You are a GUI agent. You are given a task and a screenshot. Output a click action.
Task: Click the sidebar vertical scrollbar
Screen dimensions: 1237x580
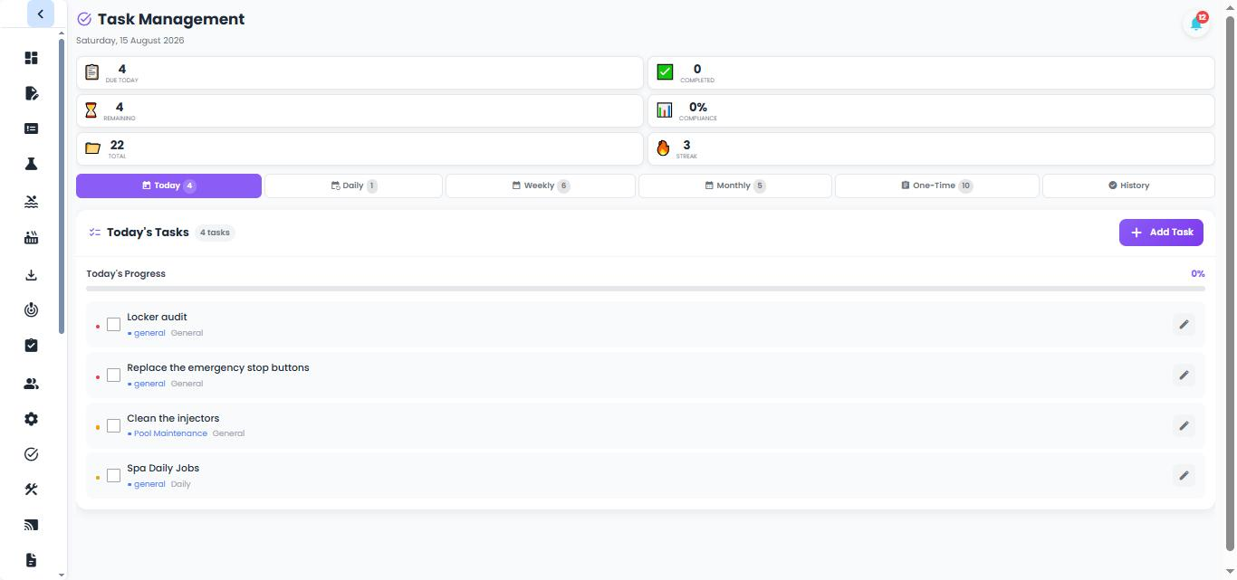[x=62, y=185]
